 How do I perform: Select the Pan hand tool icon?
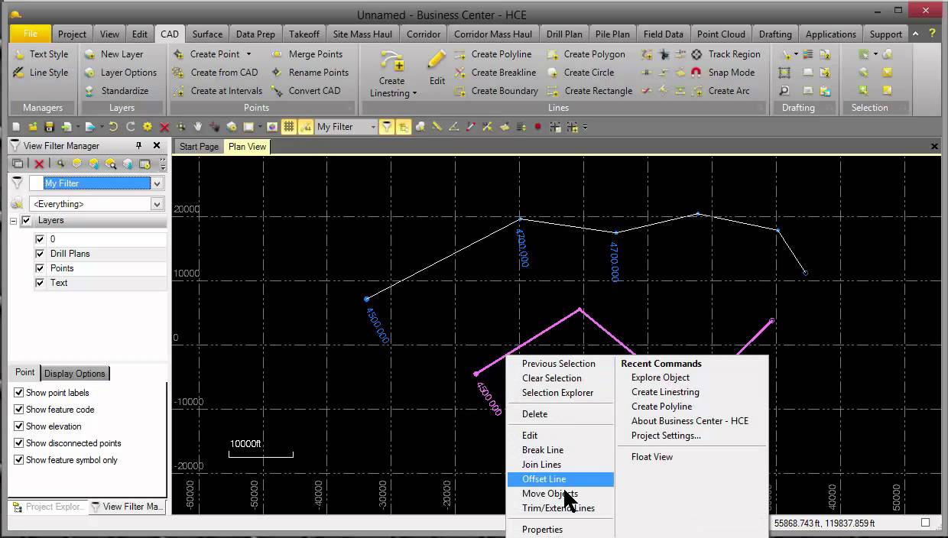coord(197,127)
